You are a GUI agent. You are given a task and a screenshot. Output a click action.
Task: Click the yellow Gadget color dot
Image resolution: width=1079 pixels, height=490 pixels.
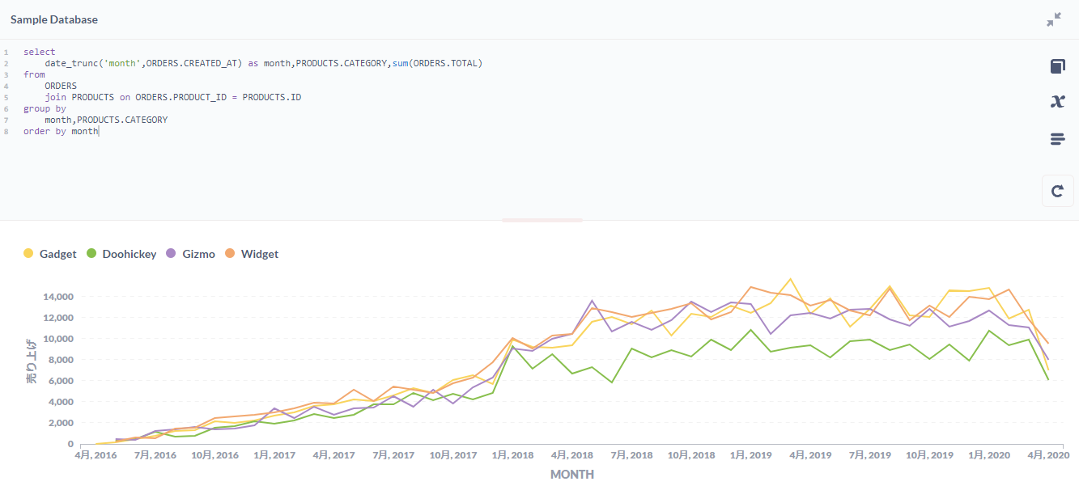(x=27, y=253)
